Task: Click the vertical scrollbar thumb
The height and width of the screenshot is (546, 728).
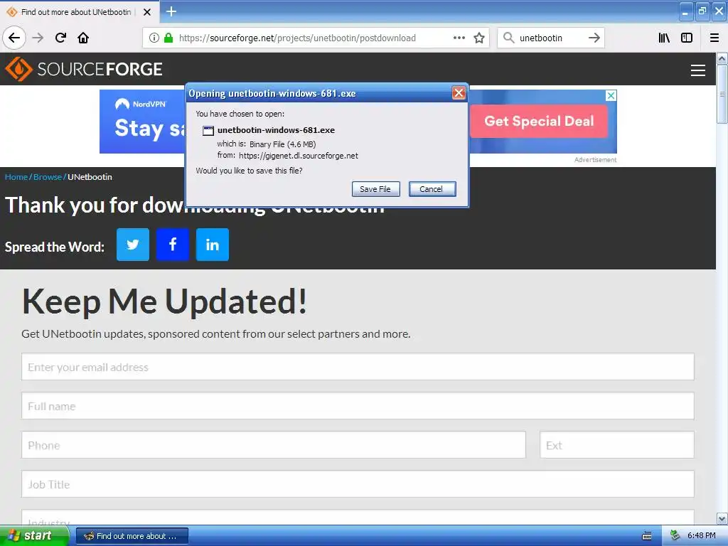Action: tap(722, 94)
